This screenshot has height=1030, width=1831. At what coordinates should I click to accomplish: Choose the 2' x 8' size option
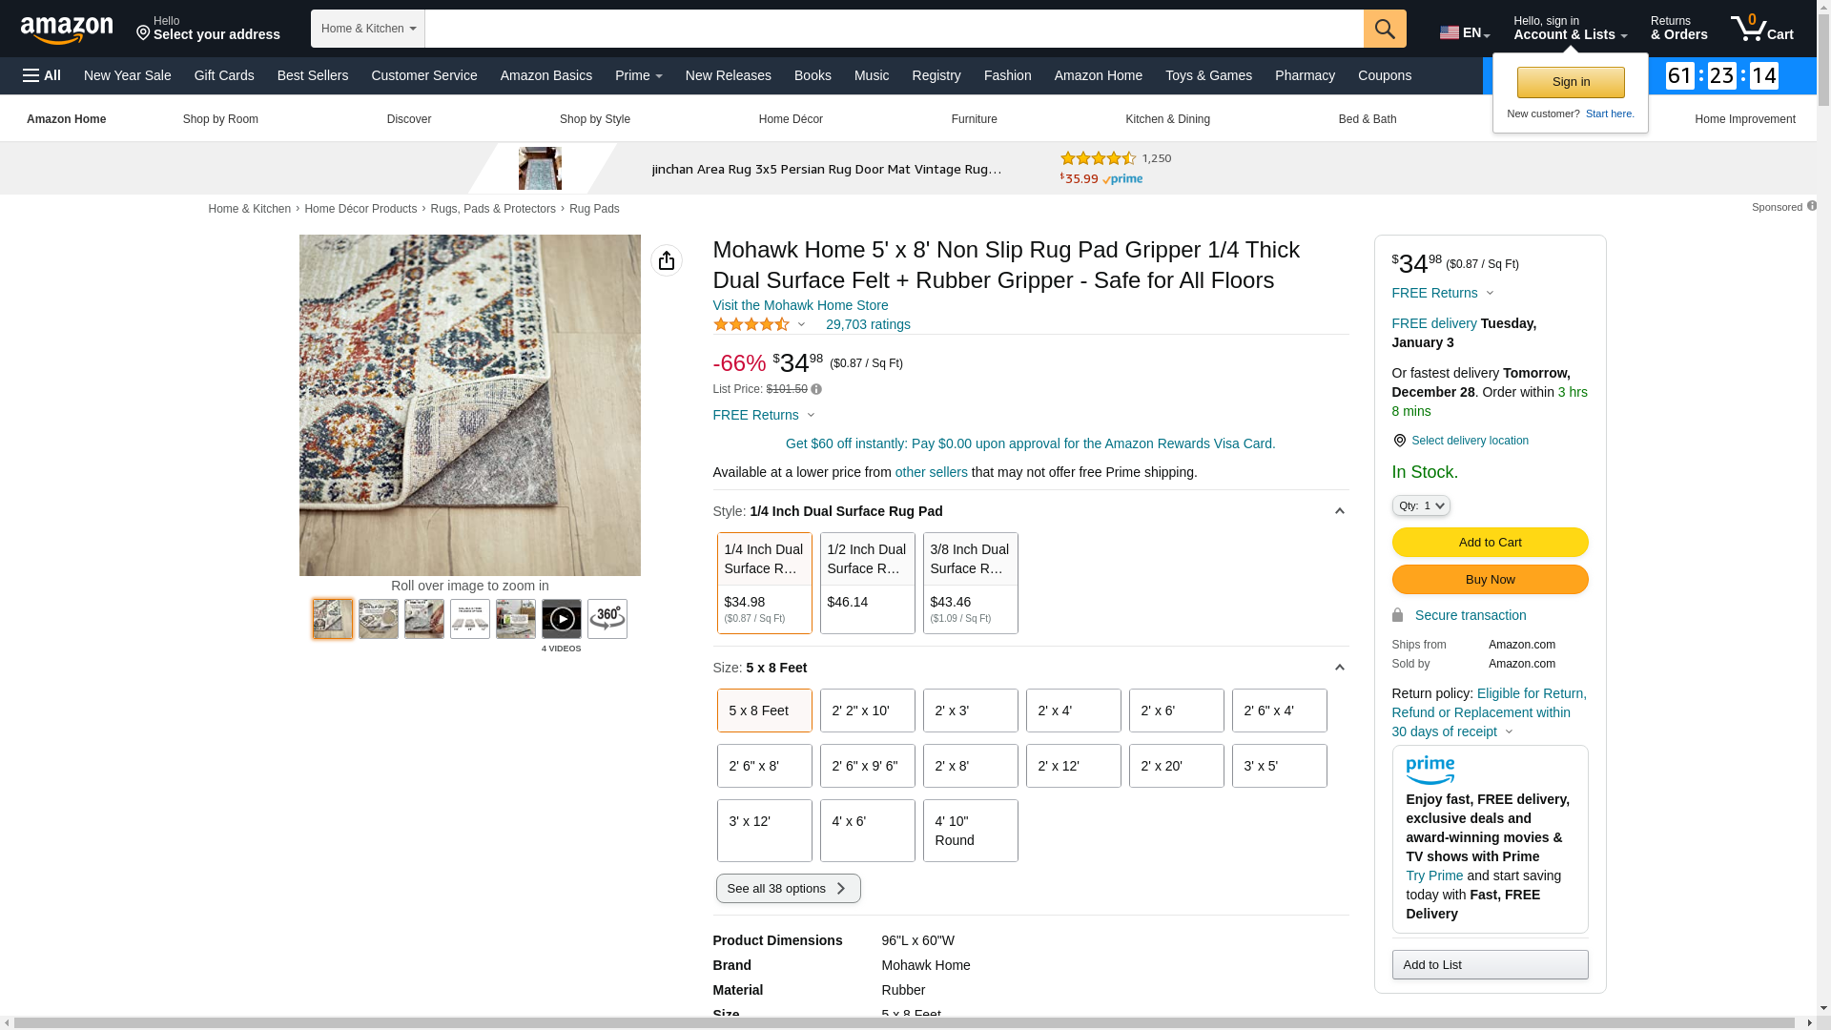[x=970, y=766]
